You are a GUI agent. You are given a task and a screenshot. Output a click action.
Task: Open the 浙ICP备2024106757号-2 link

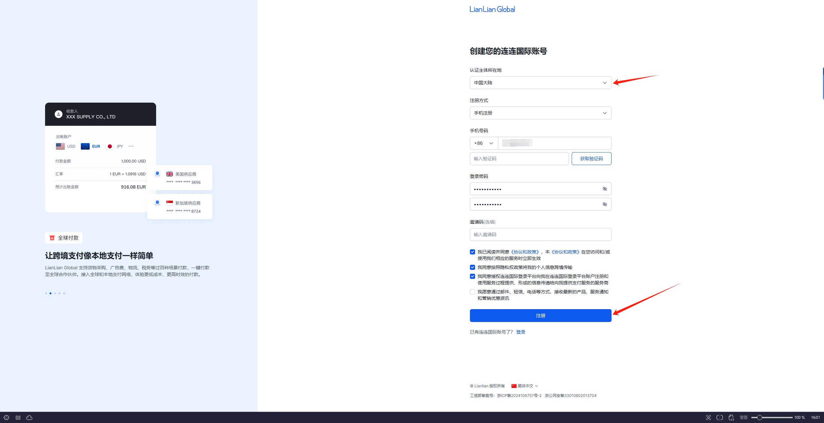click(519, 396)
